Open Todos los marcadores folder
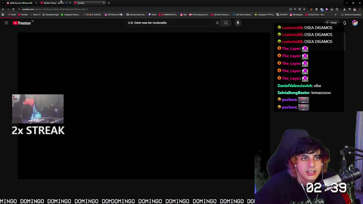Screen dimensions: 363x204 coord(351,15)
